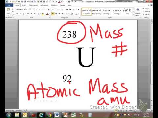Open the File tab

click(9, 5)
